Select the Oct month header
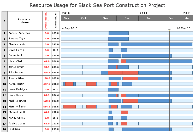 click(x=84, y=18)
